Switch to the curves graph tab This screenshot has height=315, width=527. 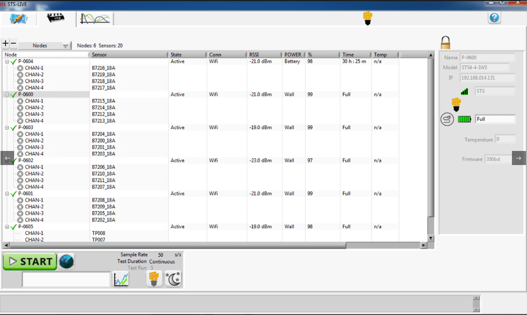point(96,18)
